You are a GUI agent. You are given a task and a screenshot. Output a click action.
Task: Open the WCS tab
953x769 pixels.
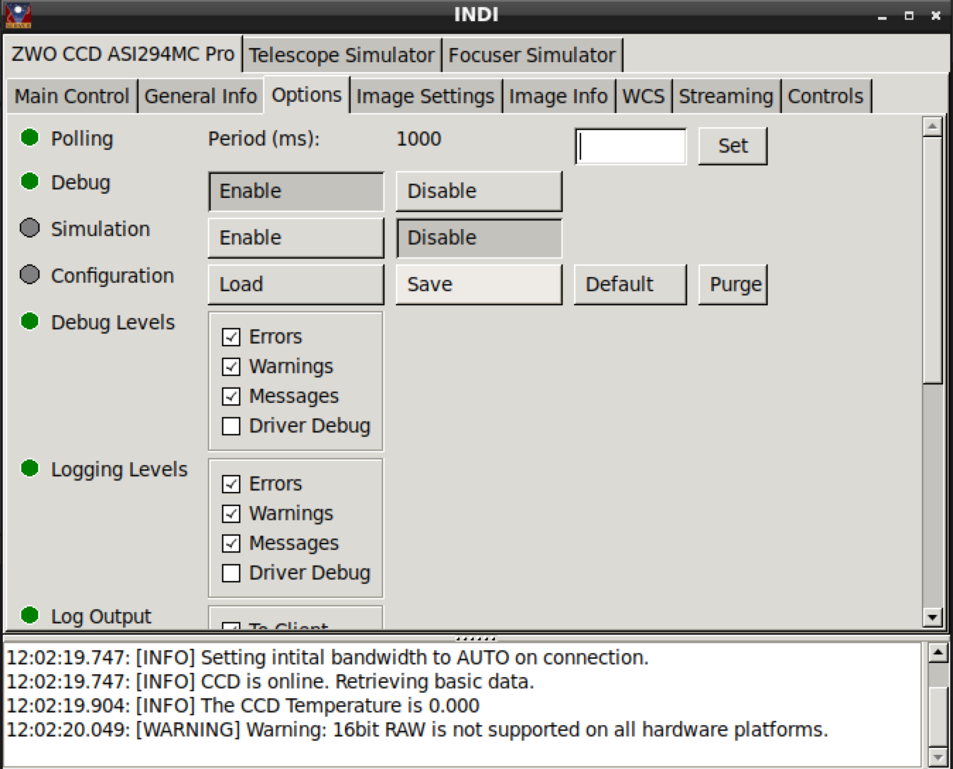coord(643,96)
